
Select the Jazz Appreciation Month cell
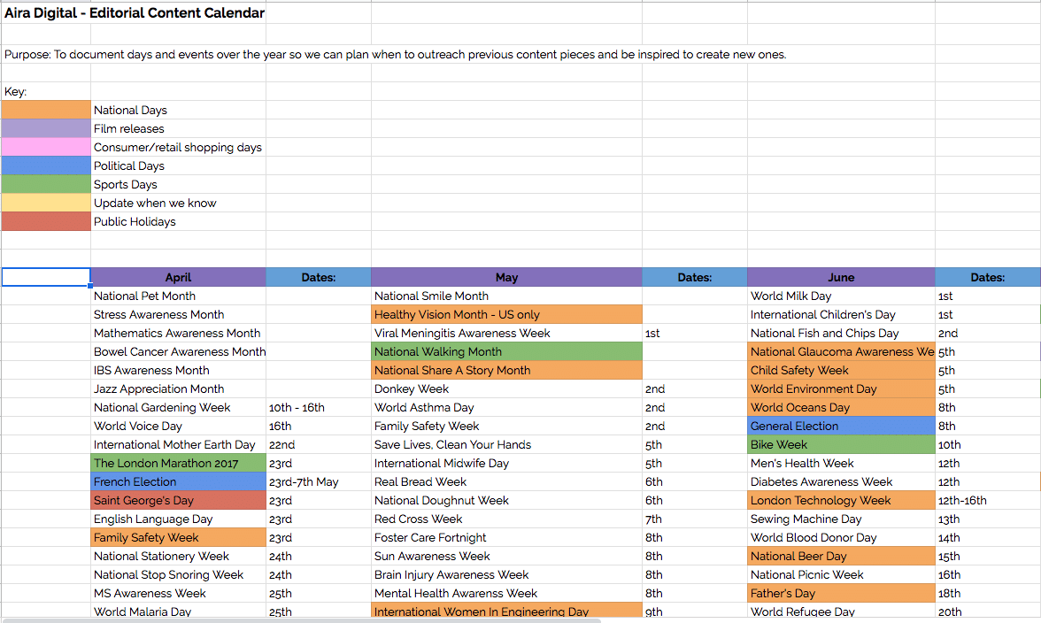click(178, 388)
